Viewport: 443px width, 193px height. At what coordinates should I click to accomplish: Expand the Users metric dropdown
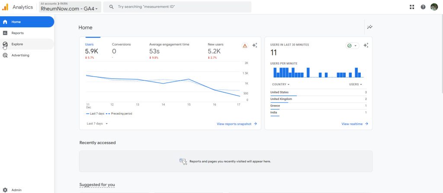pyautogui.click(x=356, y=84)
